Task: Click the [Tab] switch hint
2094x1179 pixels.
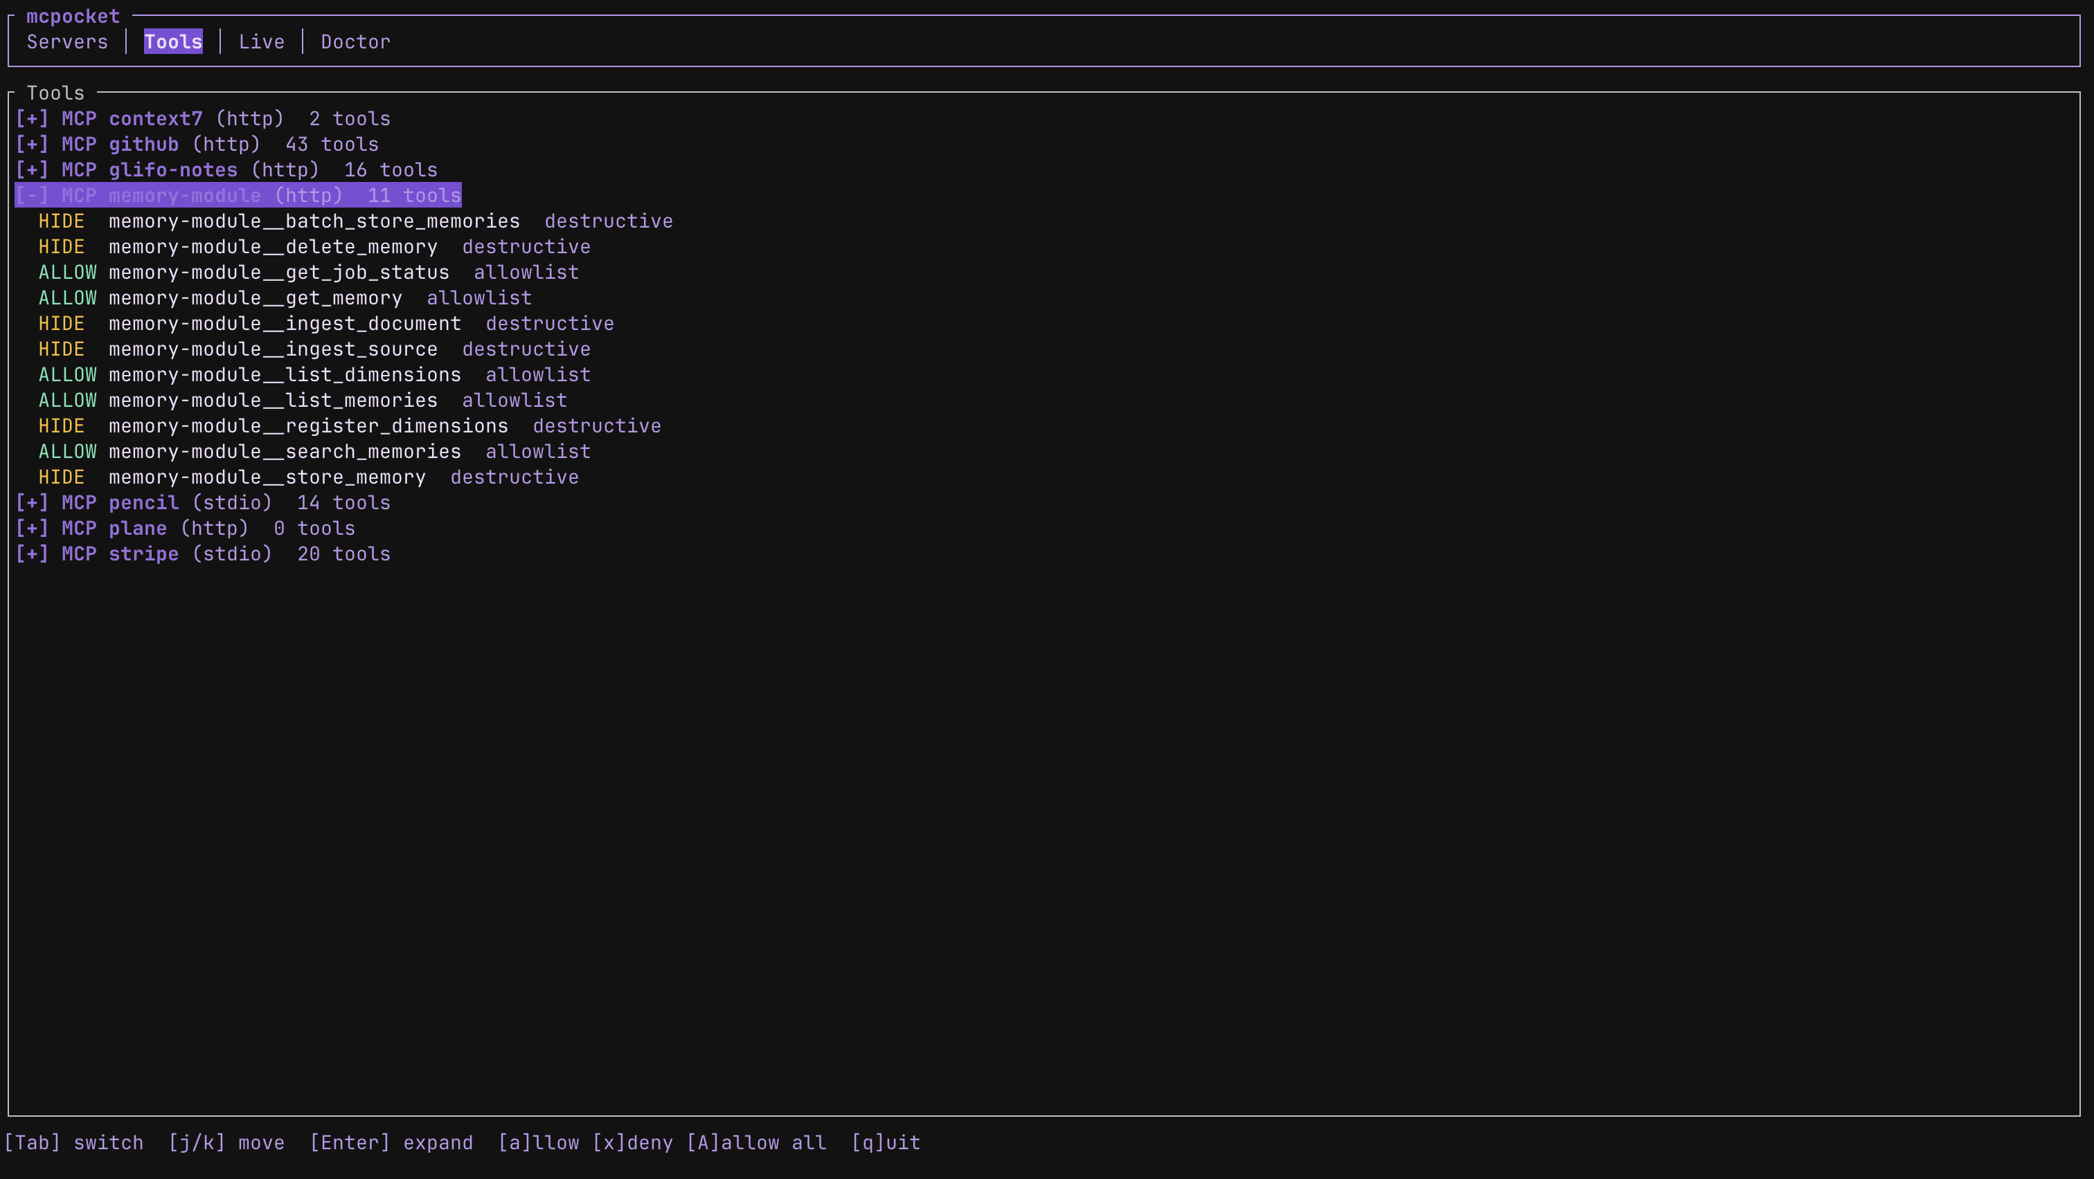Action: [x=74, y=1142]
